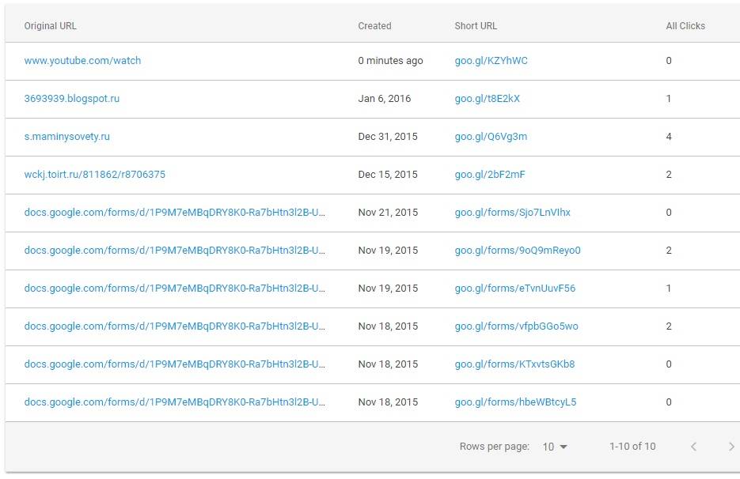This screenshot has width=740, height=479.
Task: Open short URL goo.gl/forms/KTxvtsGKb8
Action: point(515,364)
